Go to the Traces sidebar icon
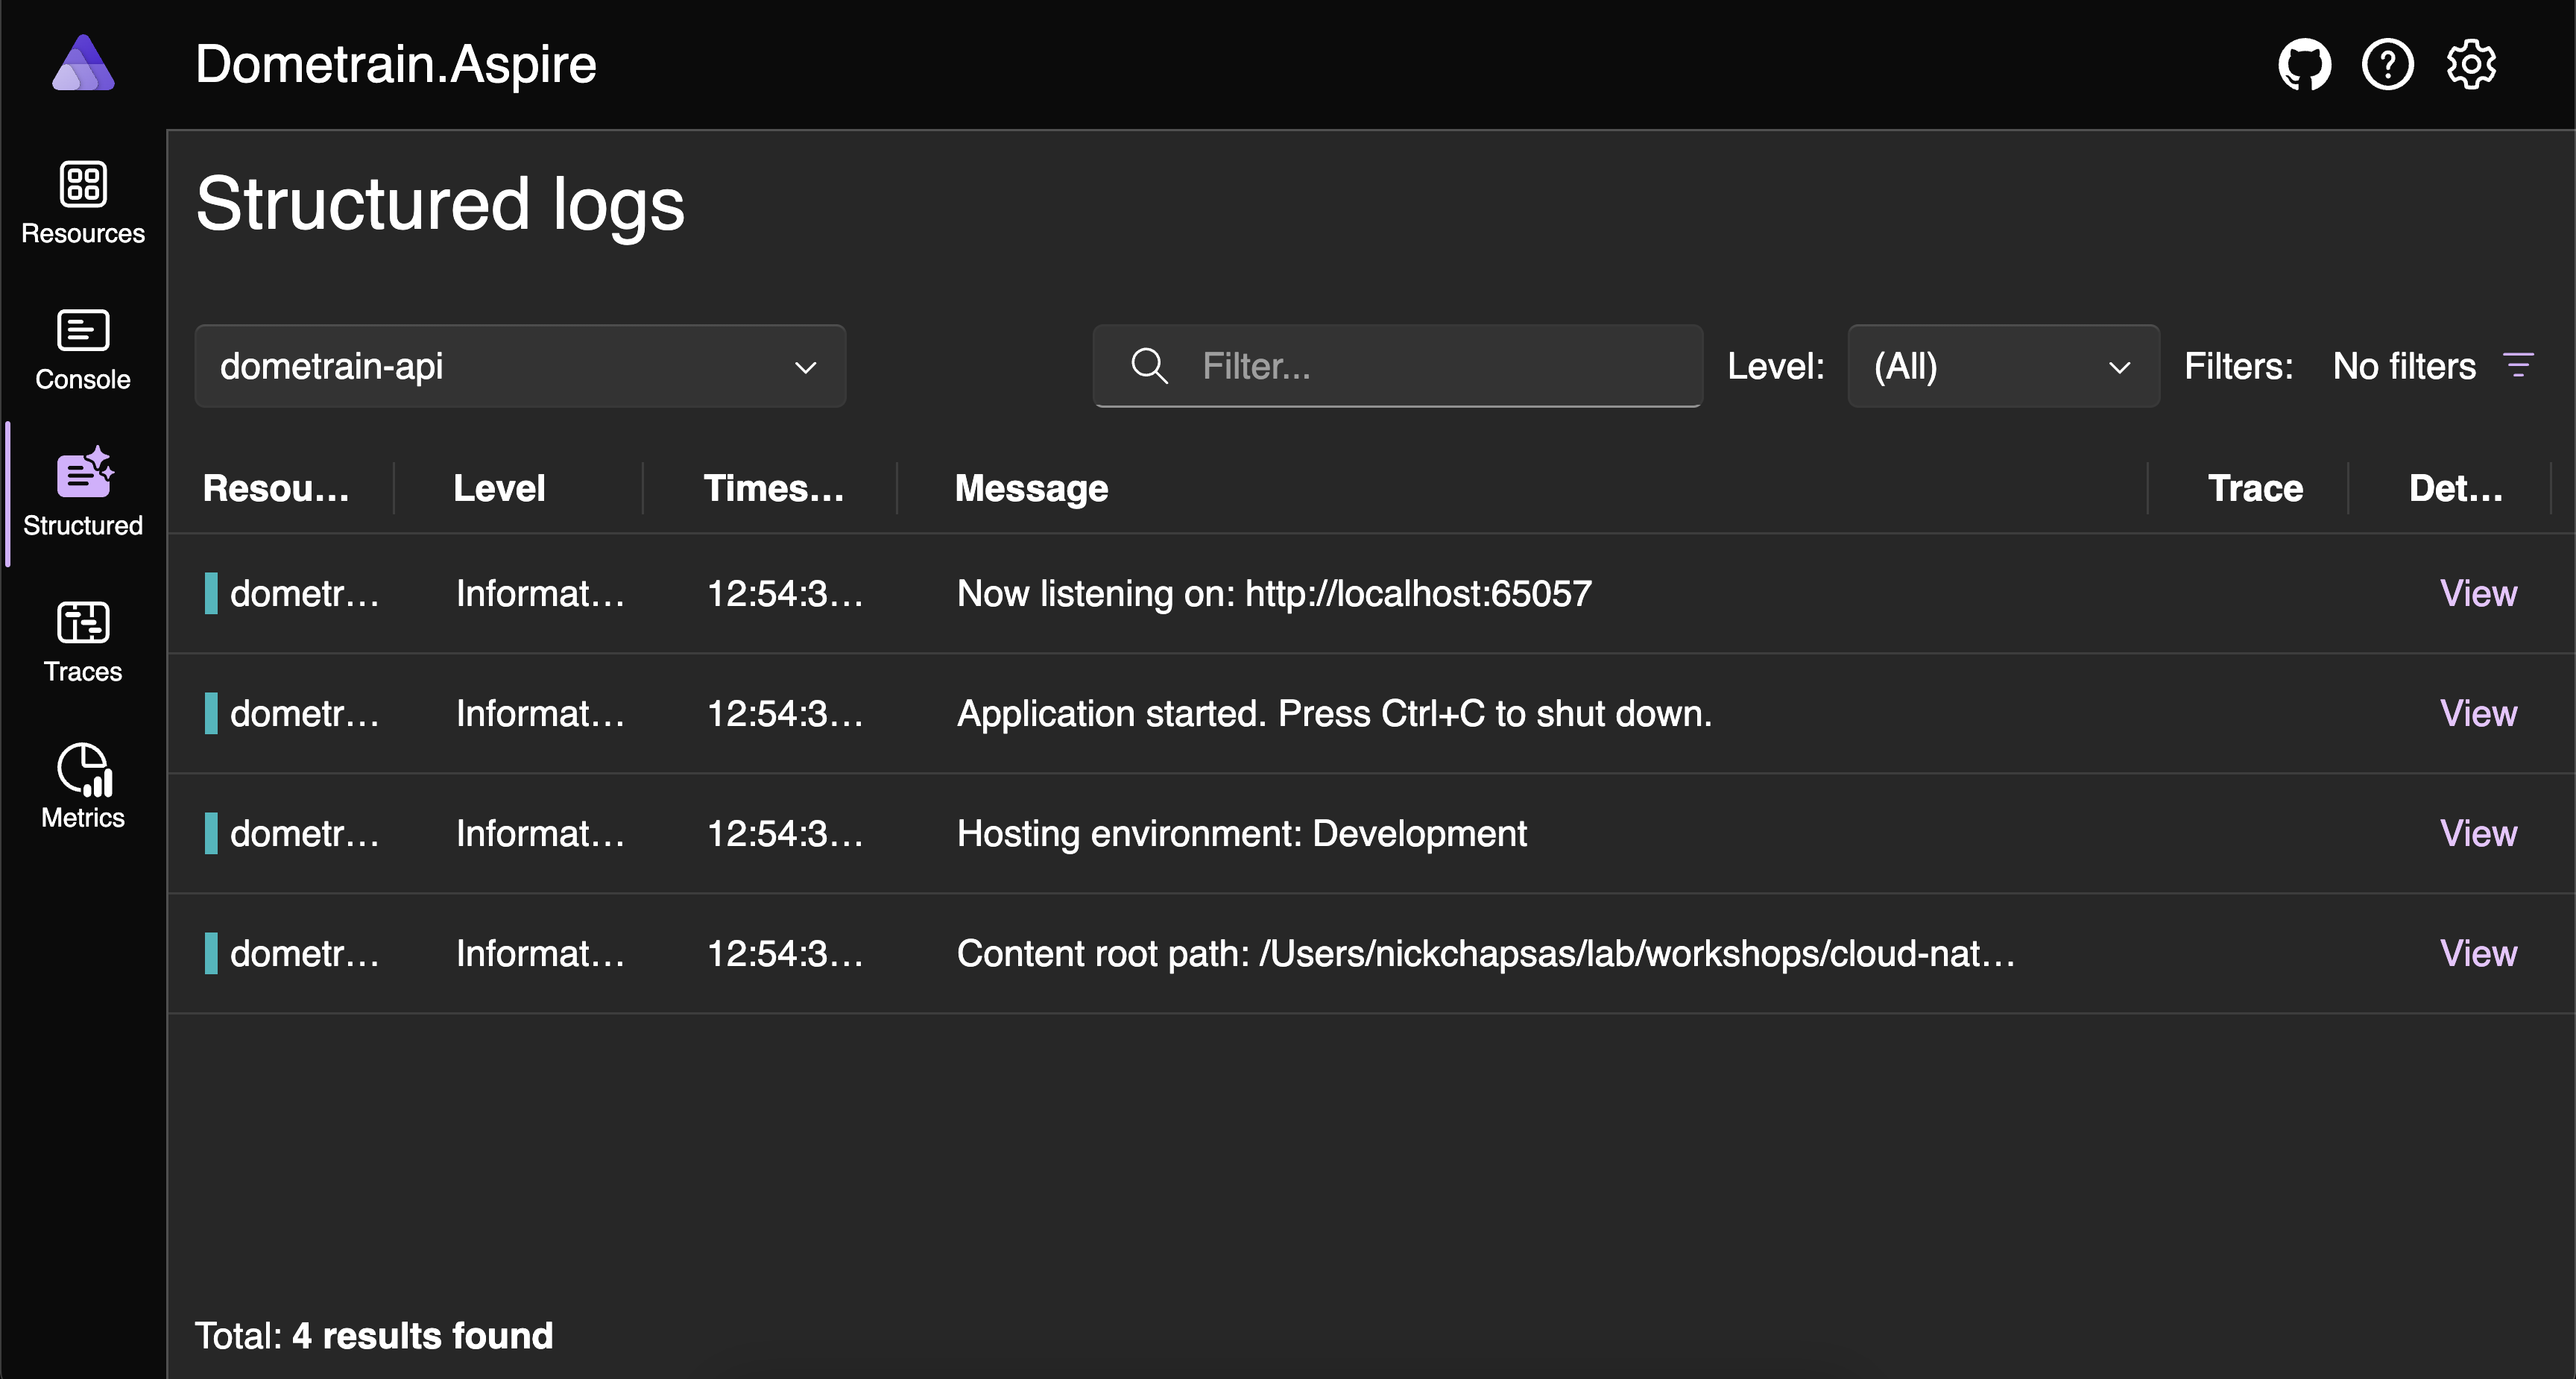This screenshot has height=1379, width=2576. [x=83, y=622]
